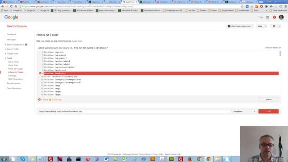Open iTunes from the taskbar
Image resolution: width=288 pixels, height=162 pixels.
[x=88, y=159]
